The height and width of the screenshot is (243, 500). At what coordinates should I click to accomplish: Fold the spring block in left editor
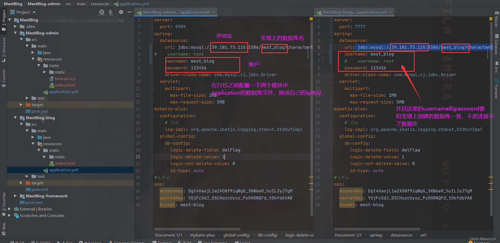(x=152, y=34)
